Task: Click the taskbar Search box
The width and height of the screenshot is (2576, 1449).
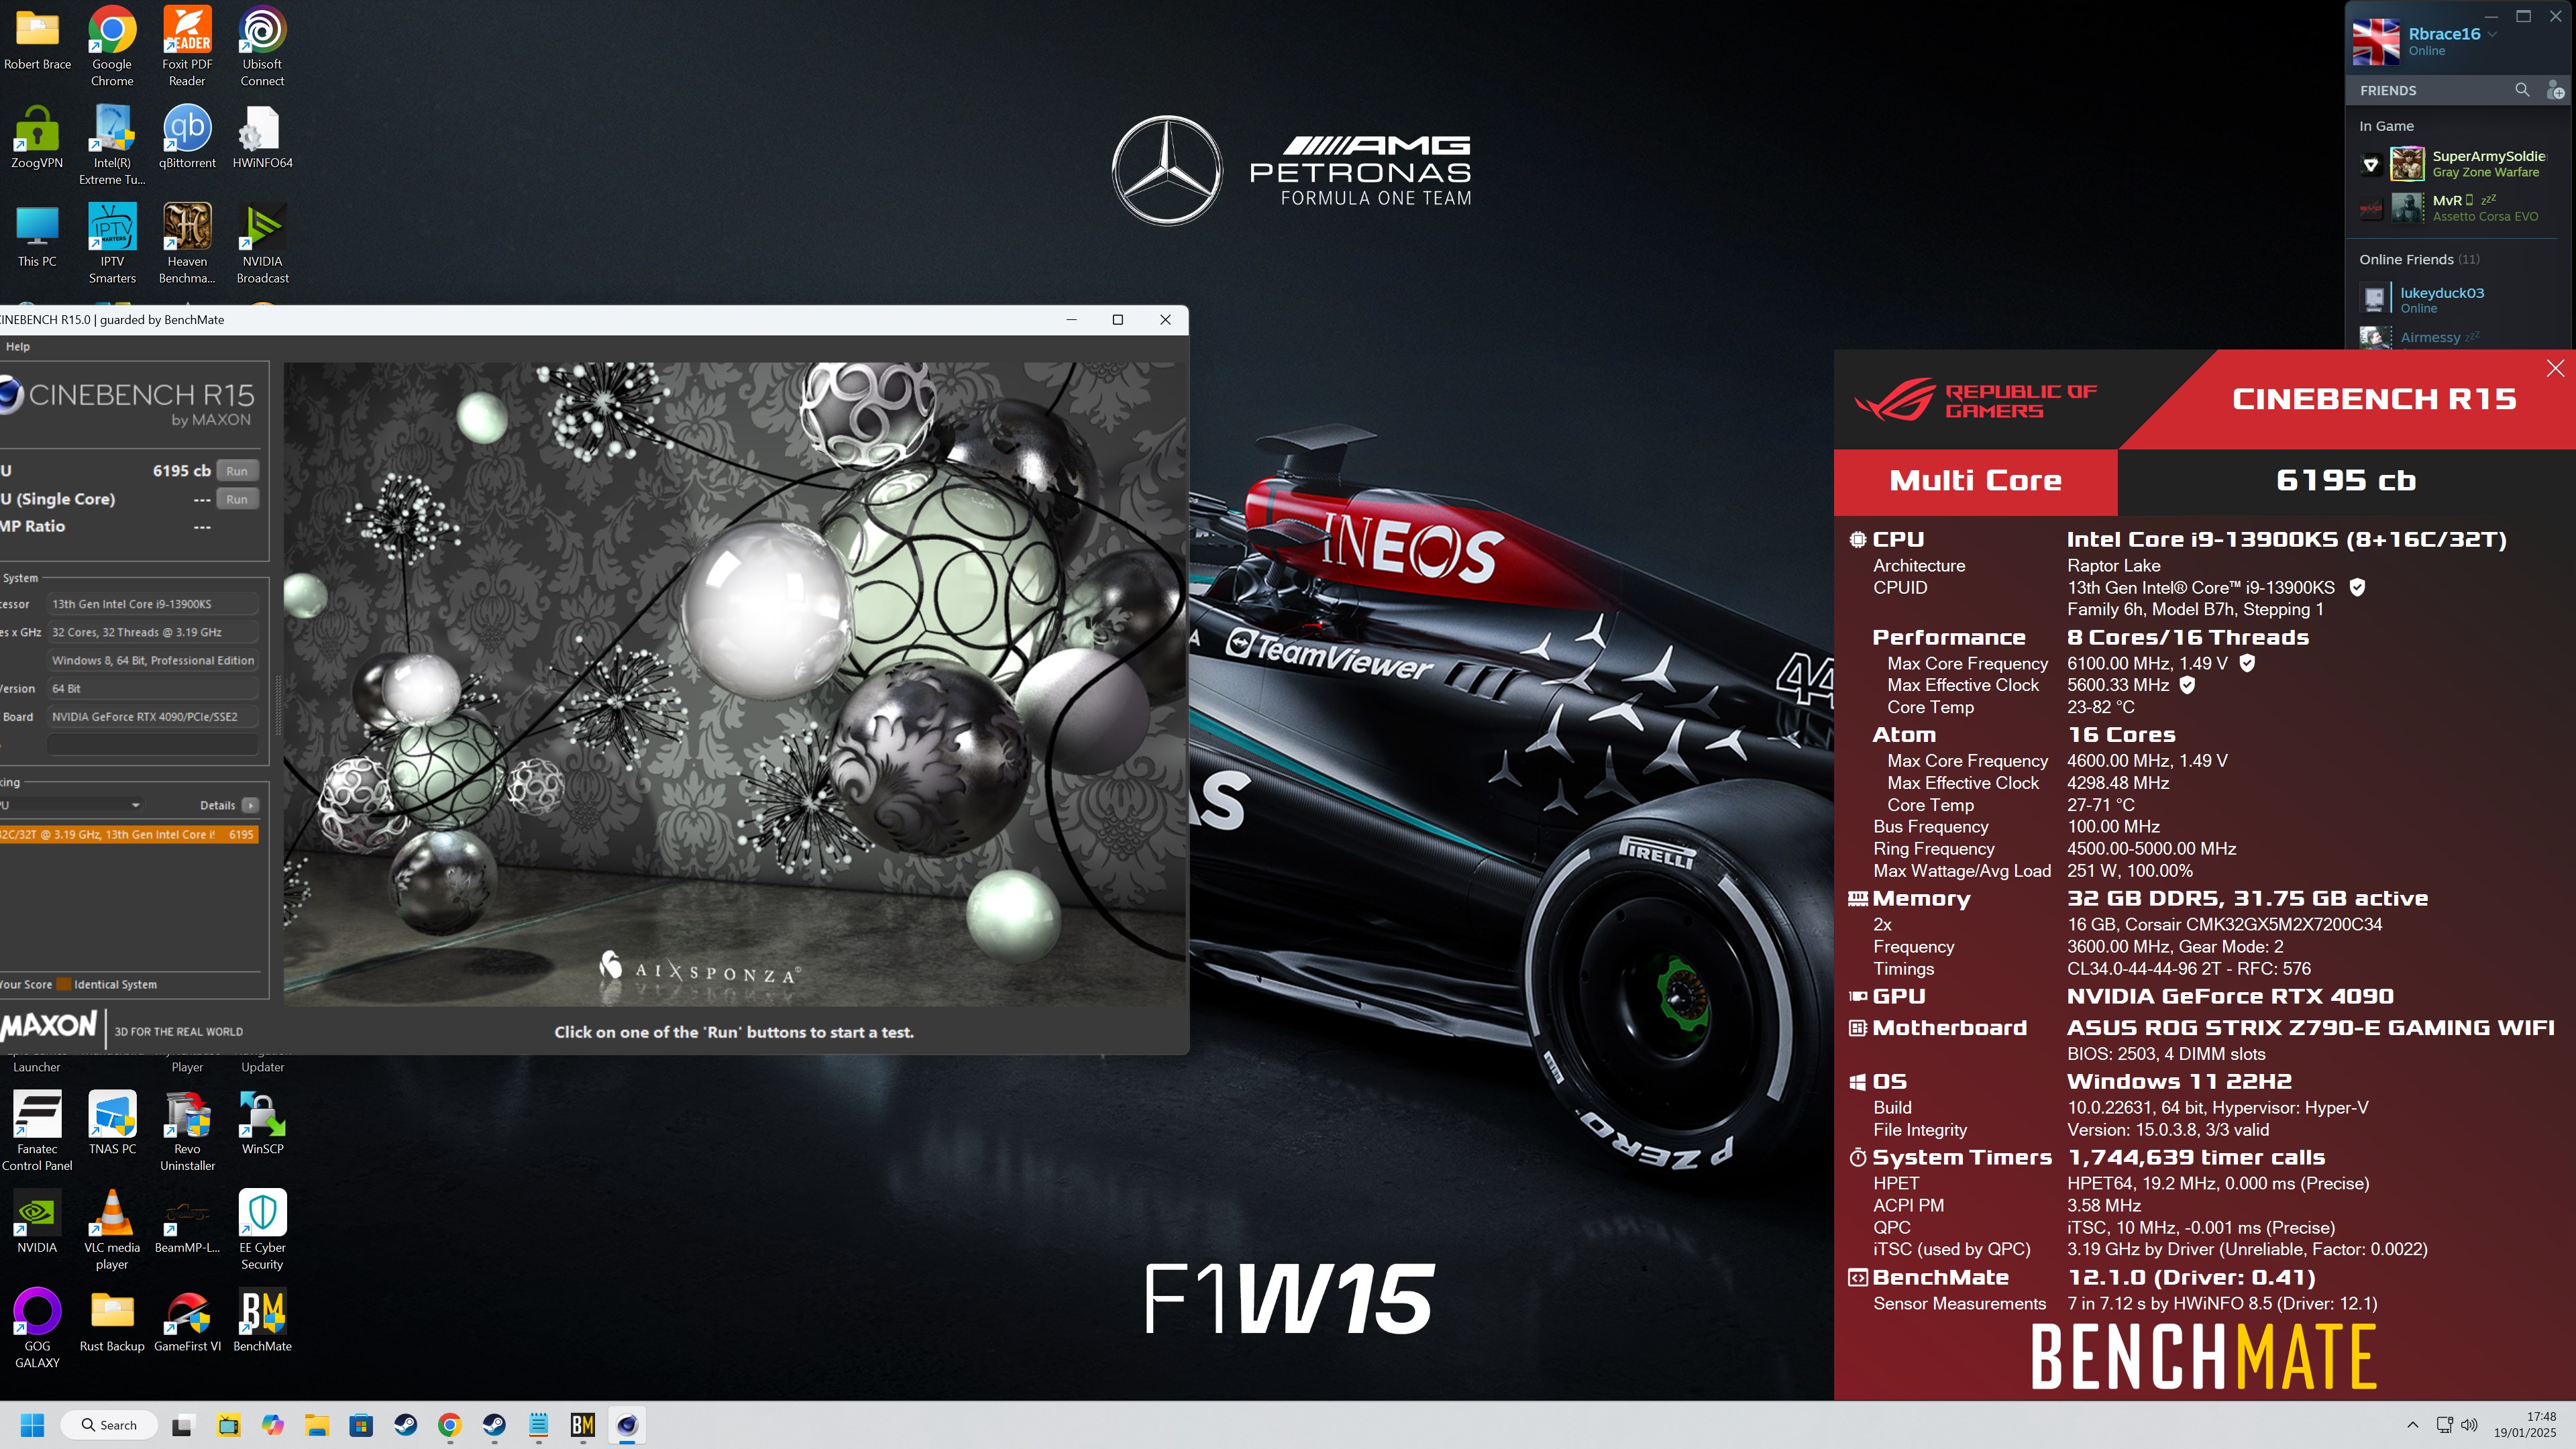Action: pos(109,1425)
